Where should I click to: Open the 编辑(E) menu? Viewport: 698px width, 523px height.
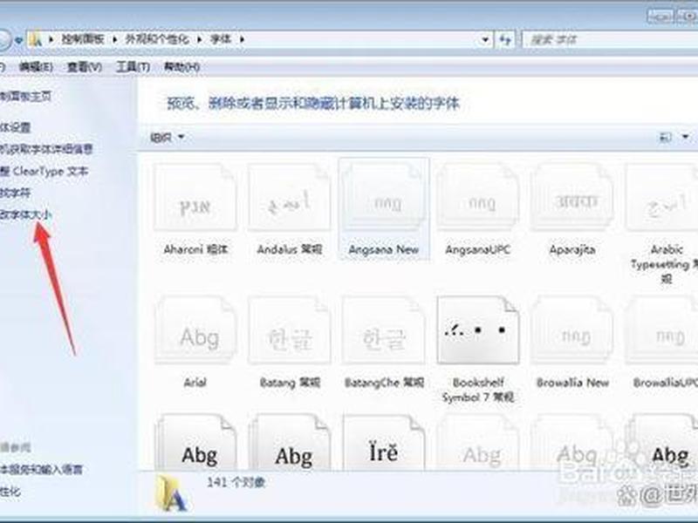click(36, 67)
